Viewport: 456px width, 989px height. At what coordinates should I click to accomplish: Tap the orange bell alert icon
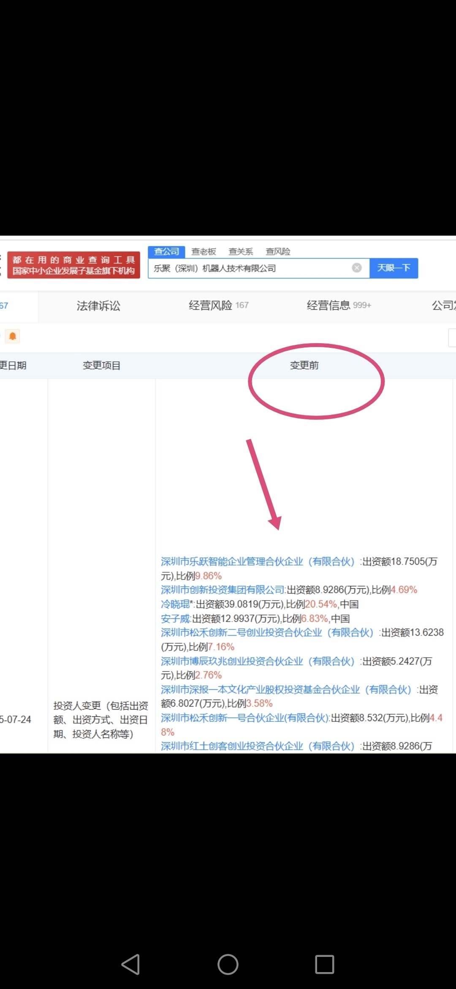(13, 336)
